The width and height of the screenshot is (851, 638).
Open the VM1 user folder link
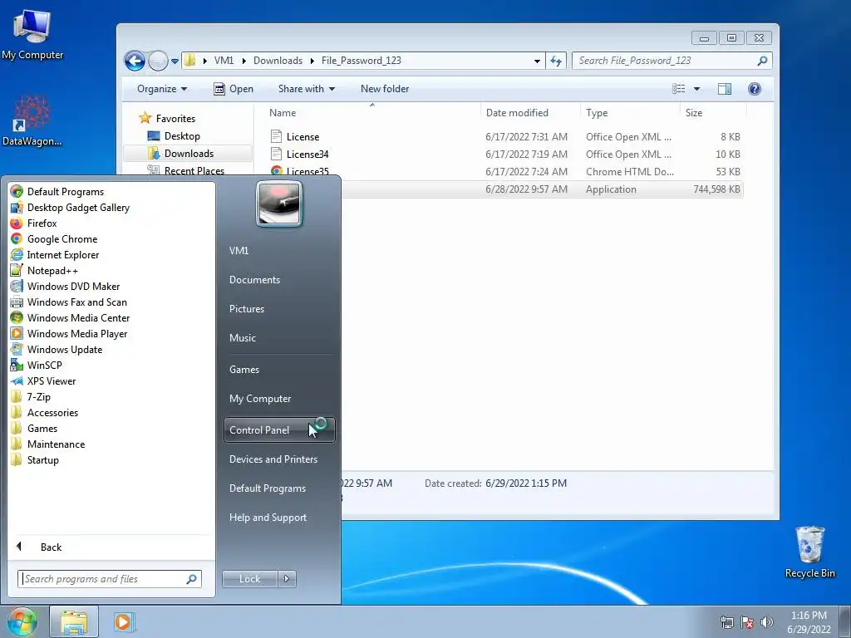click(239, 251)
